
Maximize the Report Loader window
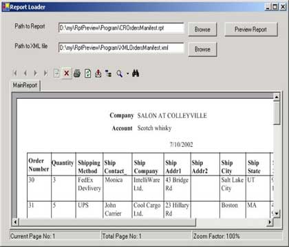pos(275,7)
